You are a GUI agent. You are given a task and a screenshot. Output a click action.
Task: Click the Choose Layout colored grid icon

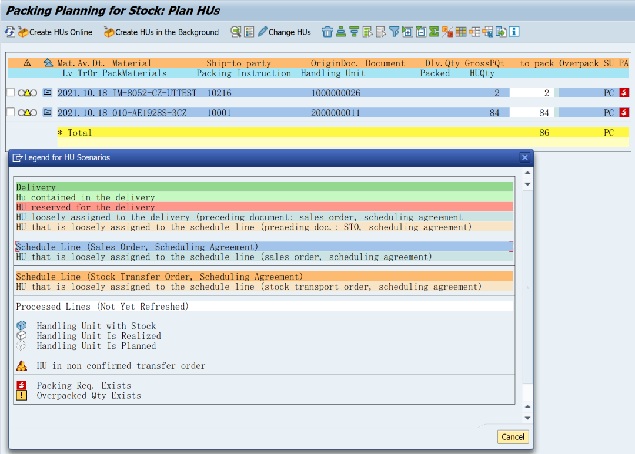461,32
